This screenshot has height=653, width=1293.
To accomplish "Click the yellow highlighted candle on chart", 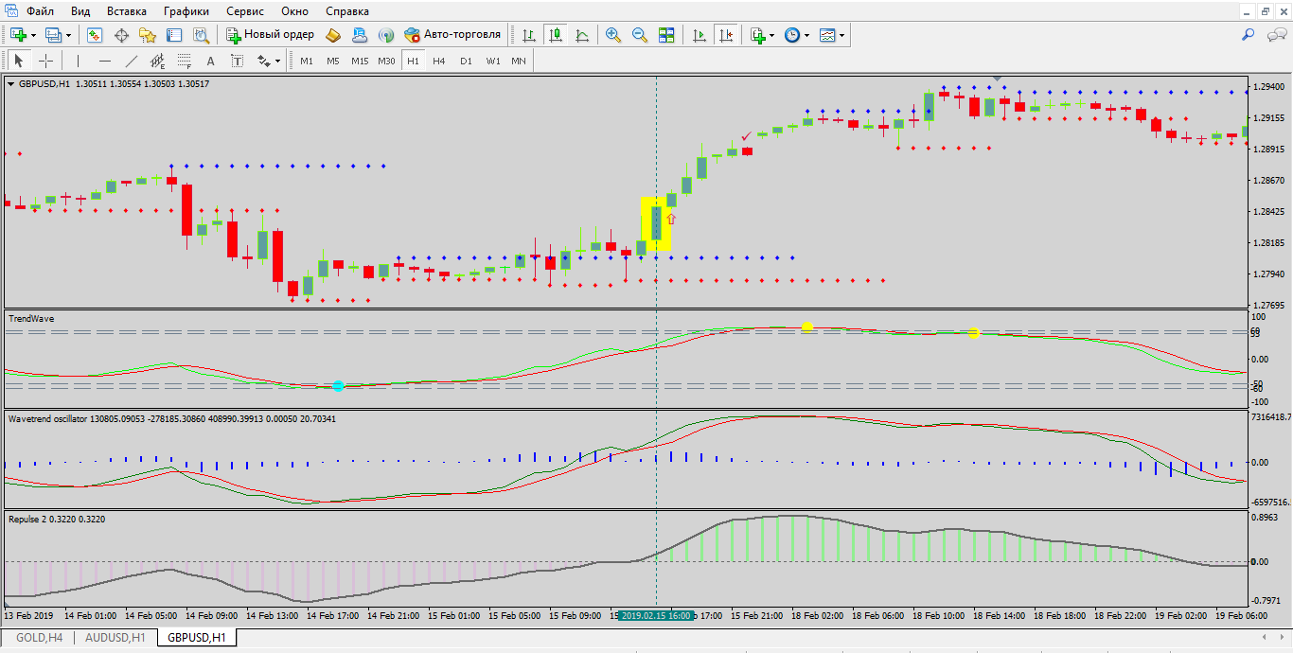I will [656, 223].
